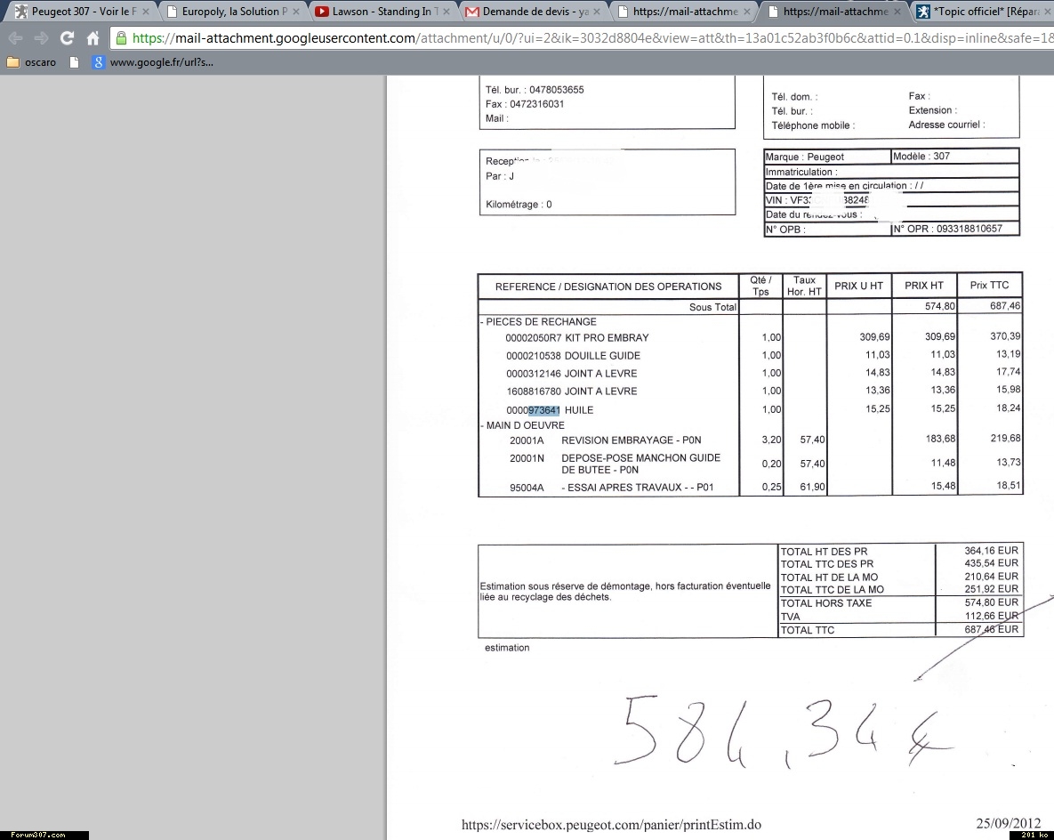Click the TOTAL HORS TAXE label
1054x840 pixels.
826,603
